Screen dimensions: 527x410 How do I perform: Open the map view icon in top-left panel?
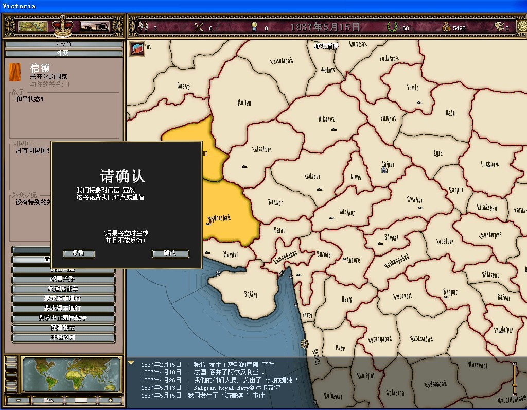click(x=32, y=27)
